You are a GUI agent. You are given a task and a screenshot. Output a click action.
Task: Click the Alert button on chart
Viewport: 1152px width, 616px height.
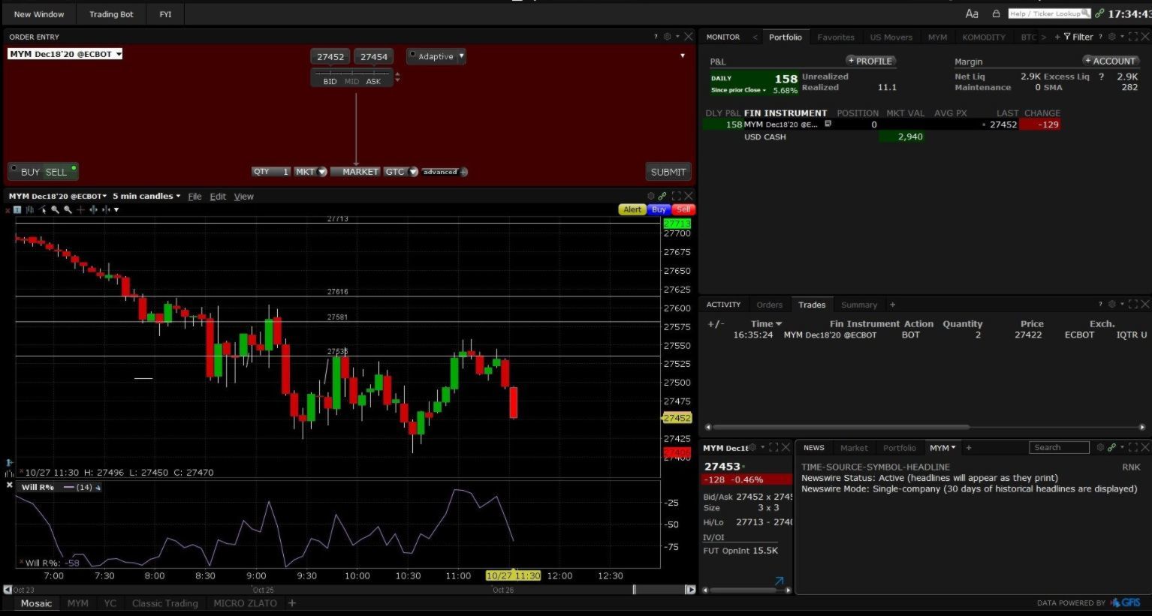coord(632,210)
